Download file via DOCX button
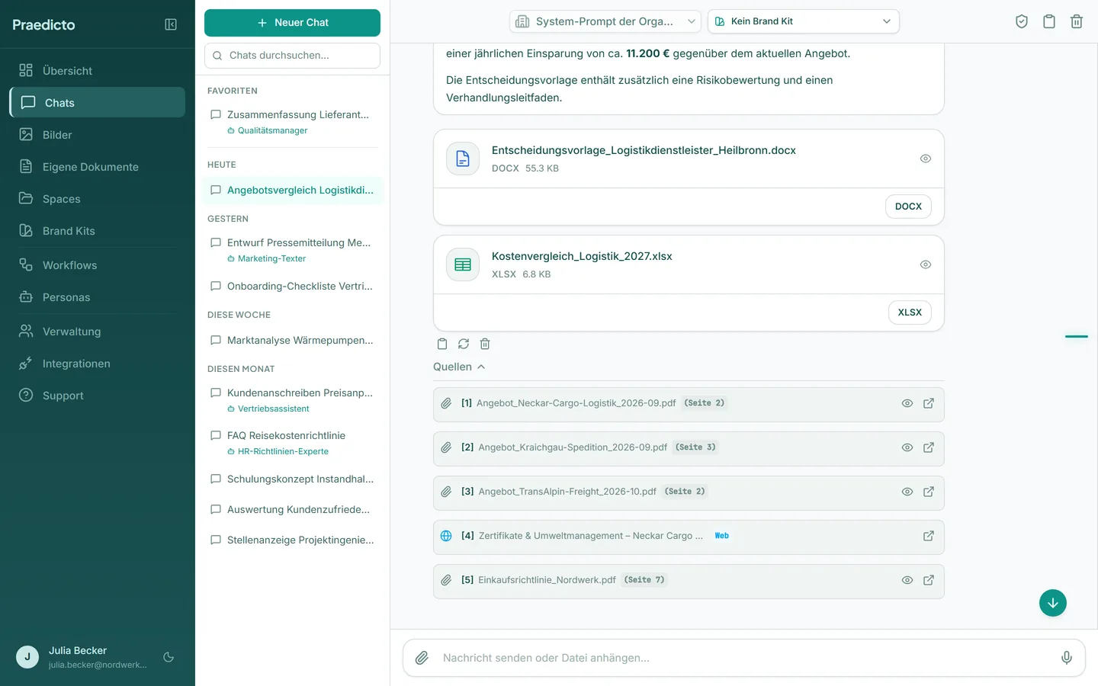The image size is (1098, 686). coord(908,207)
